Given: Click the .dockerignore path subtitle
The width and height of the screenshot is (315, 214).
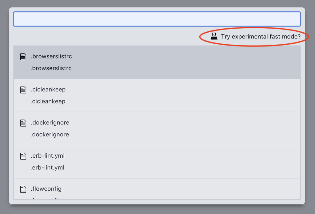Looking at the screenshot, I should coord(50,135).
